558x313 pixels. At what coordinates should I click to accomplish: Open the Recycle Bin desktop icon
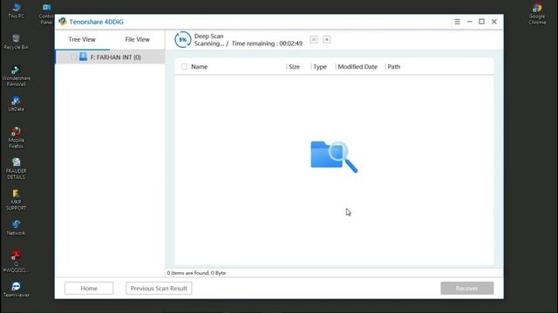click(x=16, y=42)
